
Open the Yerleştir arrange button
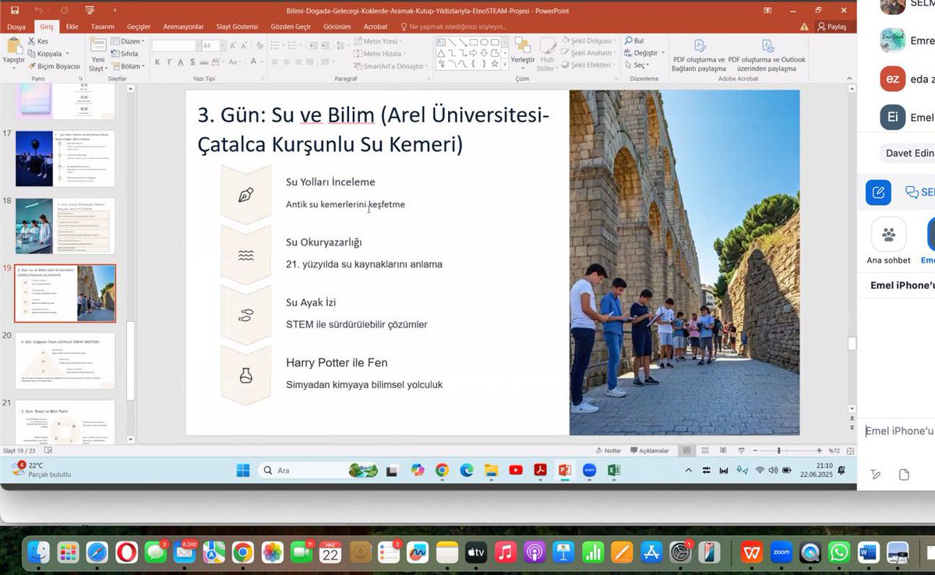tap(523, 53)
